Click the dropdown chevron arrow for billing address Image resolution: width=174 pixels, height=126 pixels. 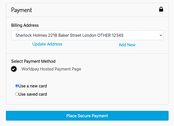[x=161, y=35]
